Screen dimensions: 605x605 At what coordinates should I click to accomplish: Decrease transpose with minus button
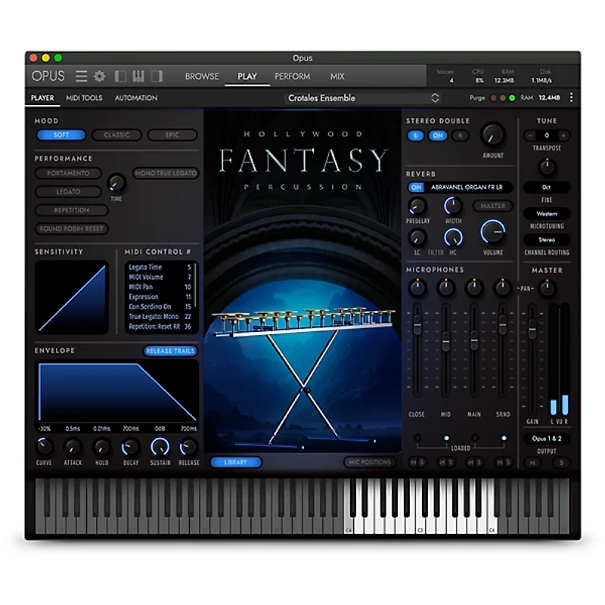(531, 135)
